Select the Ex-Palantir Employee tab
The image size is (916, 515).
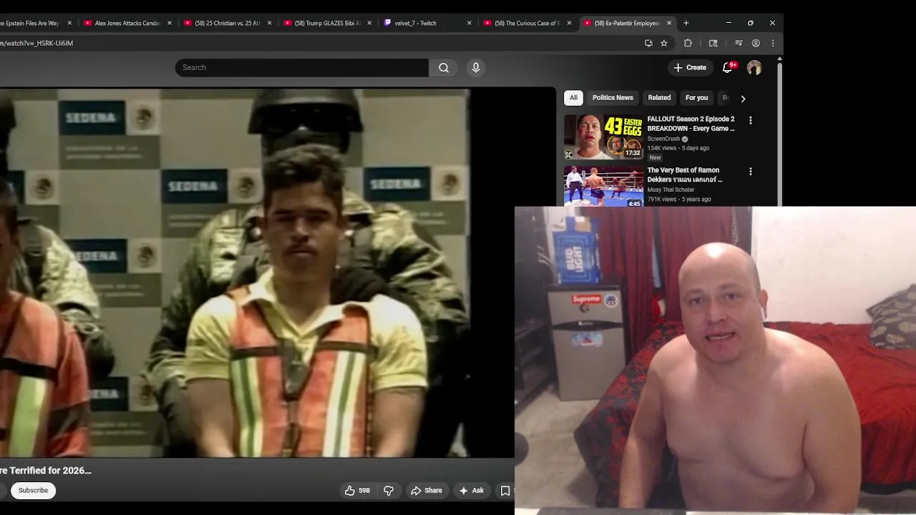click(x=628, y=23)
